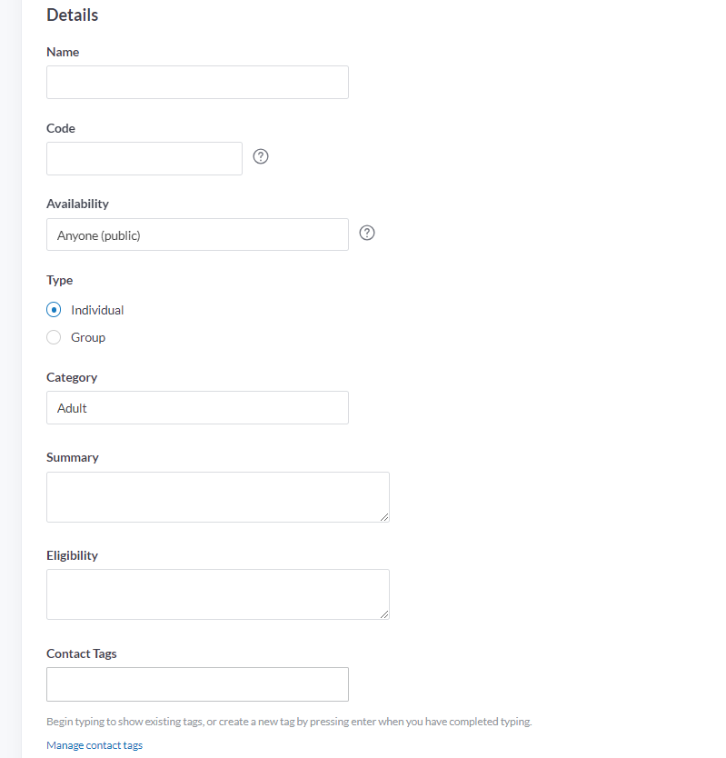Click the Manage contact tags link

(94, 744)
